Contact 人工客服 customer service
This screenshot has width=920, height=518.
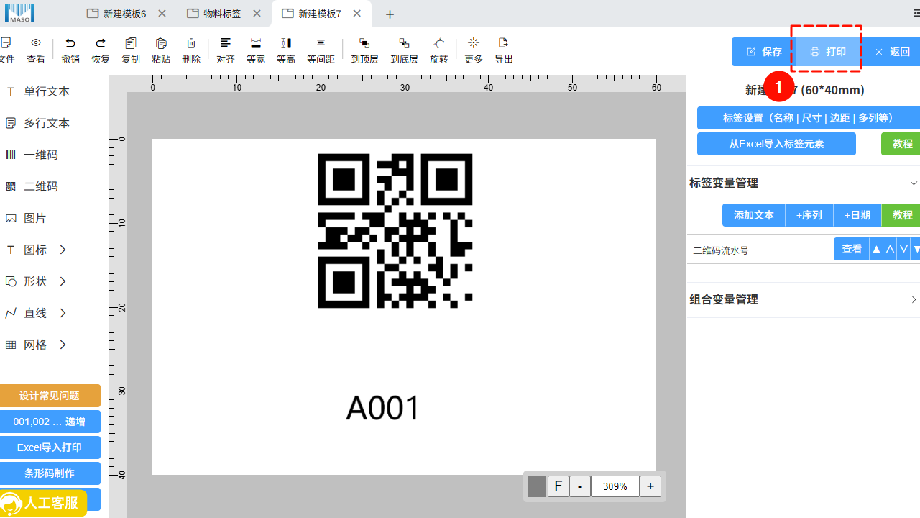(x=43, y=503)
